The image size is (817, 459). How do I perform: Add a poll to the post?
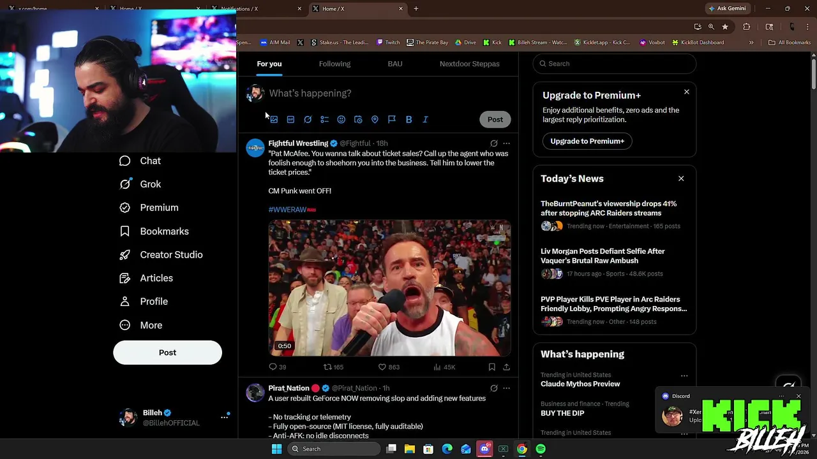click(x=324, y=119)
